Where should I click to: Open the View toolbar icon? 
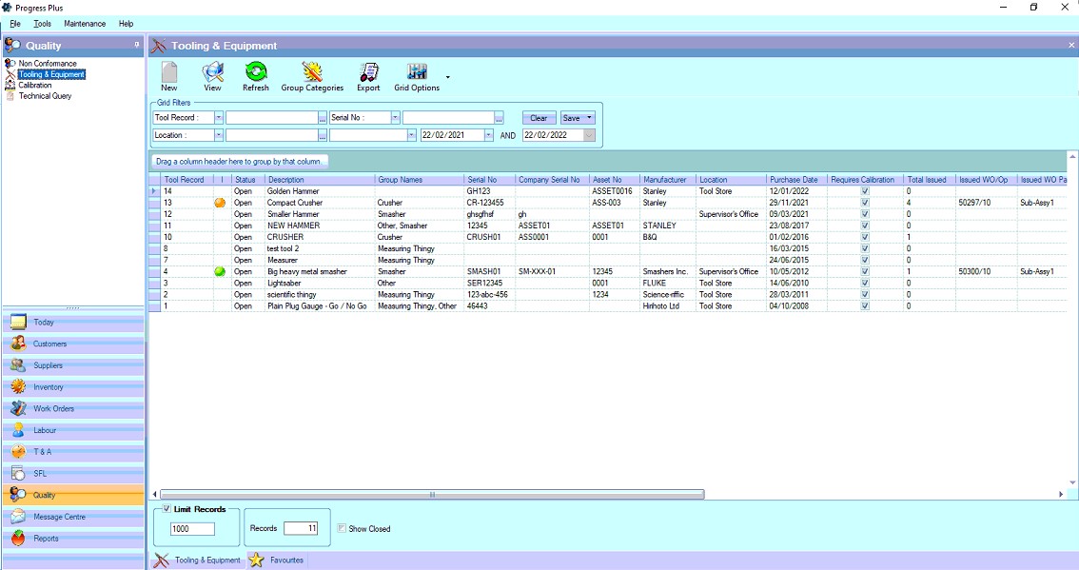click(x=212, y=74)
